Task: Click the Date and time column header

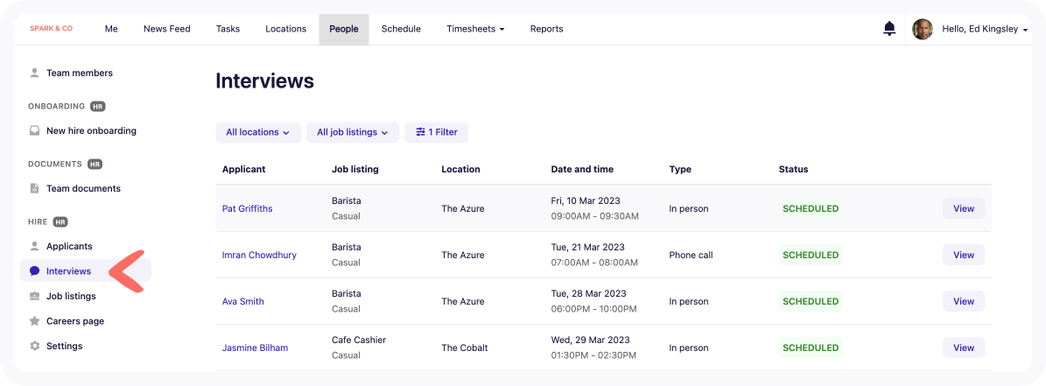Action: tap(582, 169)
